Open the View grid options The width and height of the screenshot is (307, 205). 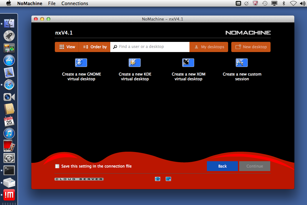coord(67,47)
